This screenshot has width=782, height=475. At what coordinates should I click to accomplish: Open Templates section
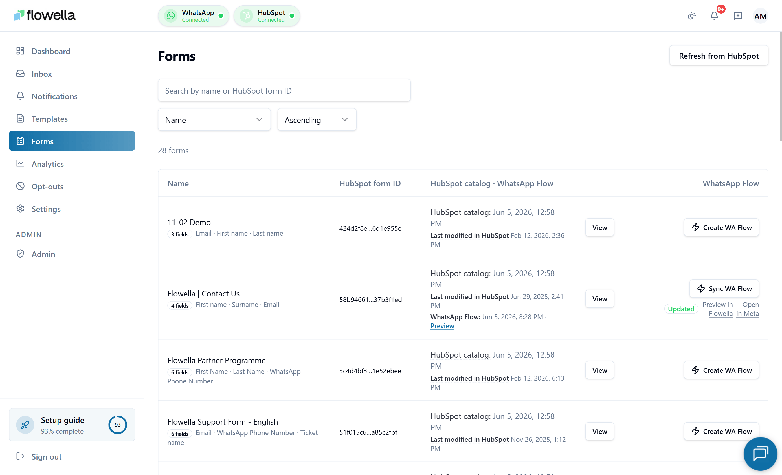pyautogui.click(x=72, y=119)
